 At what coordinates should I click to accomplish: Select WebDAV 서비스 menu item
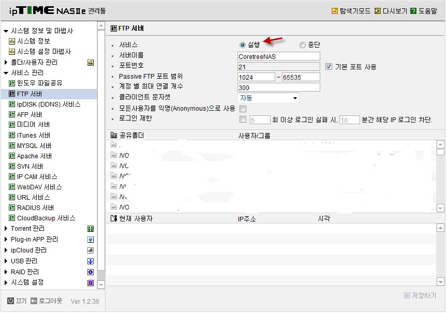click(39, 187)
